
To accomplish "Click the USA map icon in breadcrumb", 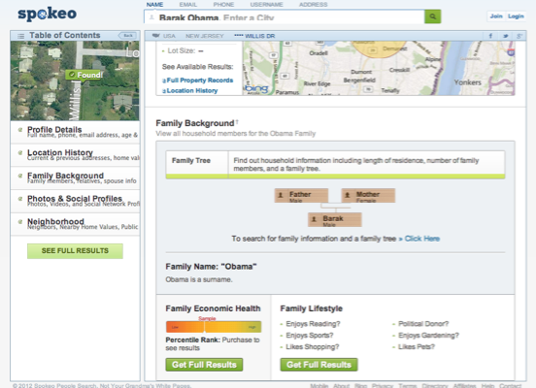I will (156, 36).
